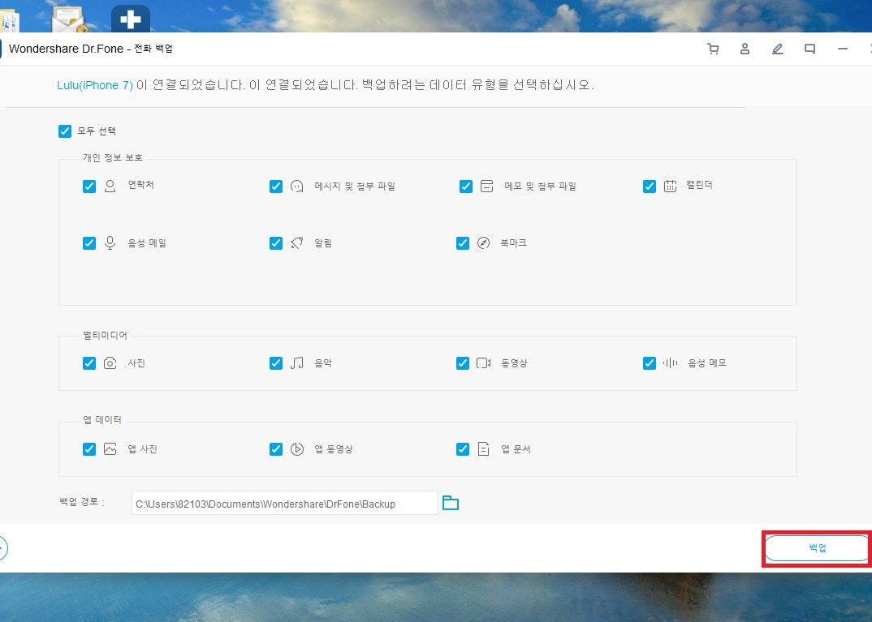Image resolution: width=872 pixels, height=622 pixels.
Task: Toggle the 모두 선택 checkbox
Action: pos(65,131)
